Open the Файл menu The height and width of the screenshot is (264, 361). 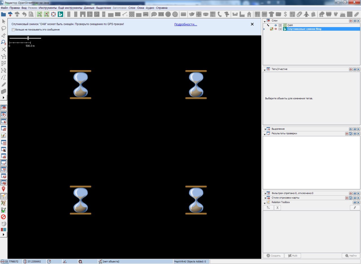(4, 8)
